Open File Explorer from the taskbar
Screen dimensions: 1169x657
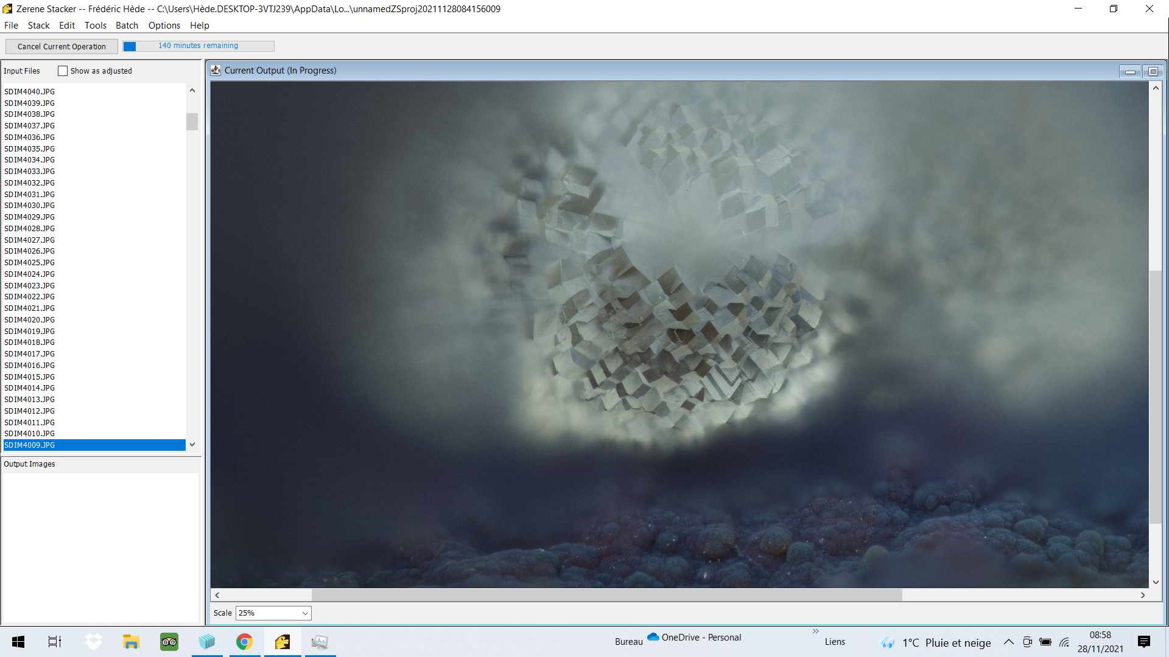click(132, 642)
